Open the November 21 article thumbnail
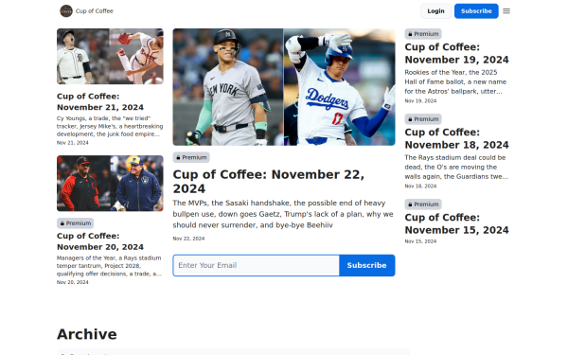 [x=110, y=57]
